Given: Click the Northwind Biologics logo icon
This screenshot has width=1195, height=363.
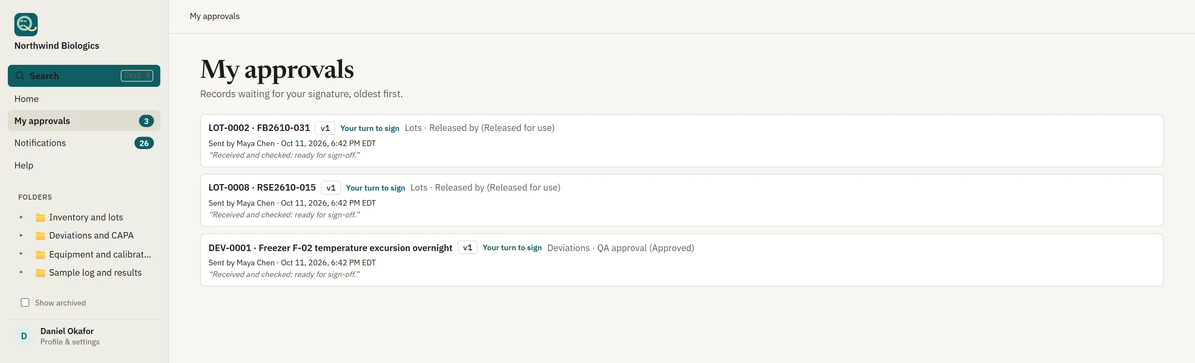Looking at the screenshot, I should [x=26, y=25].
